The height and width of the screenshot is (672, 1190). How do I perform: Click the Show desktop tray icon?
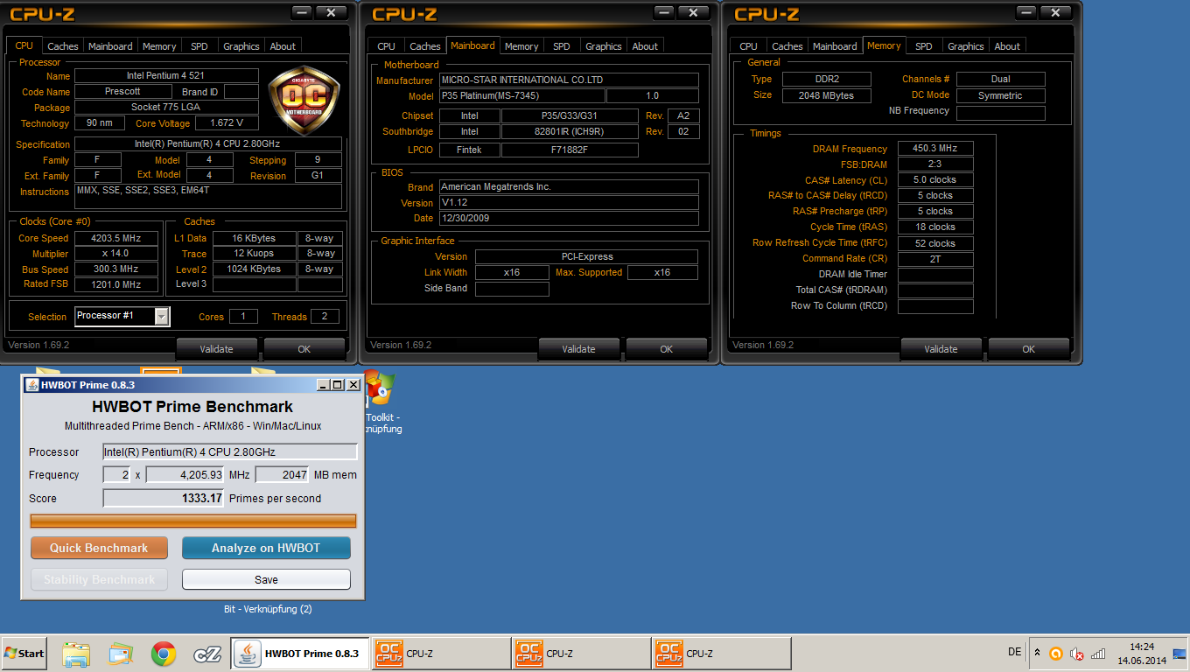(1179, 654)
